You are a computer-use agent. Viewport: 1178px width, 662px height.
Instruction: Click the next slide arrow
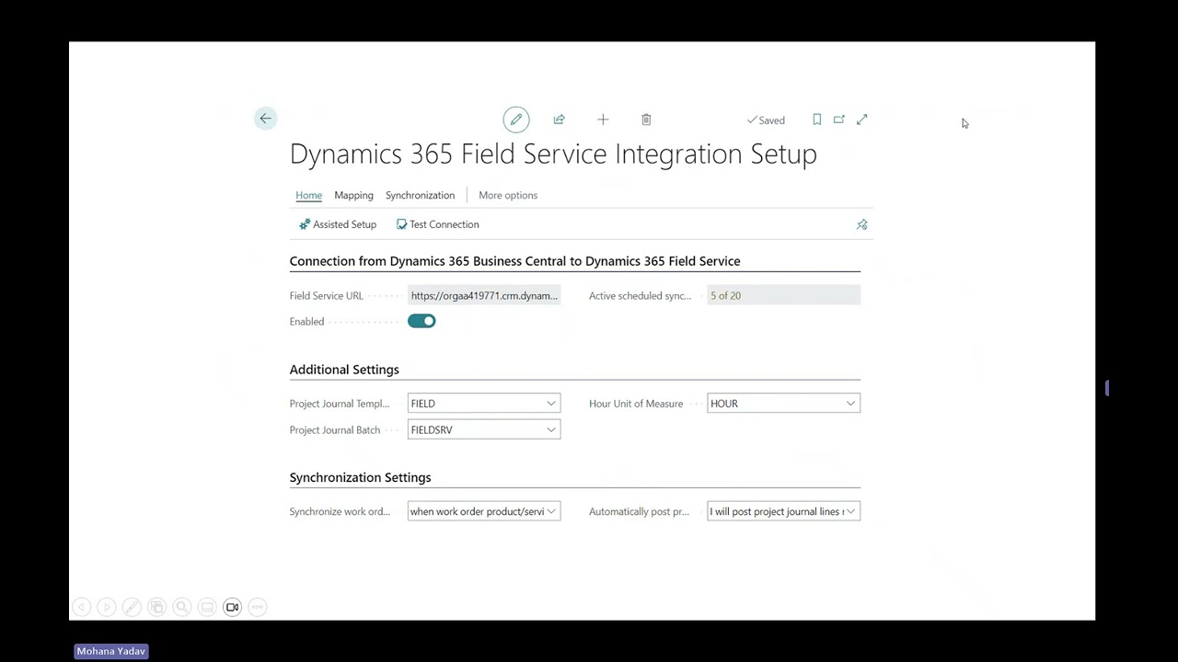[x=107, y=607]
